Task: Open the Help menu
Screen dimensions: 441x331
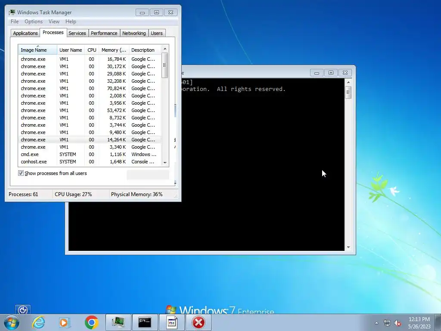Action: point(71,22)
